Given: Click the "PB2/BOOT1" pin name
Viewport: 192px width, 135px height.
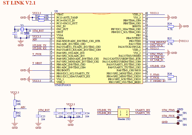Looking at the screenshot, I should (63, 70).
